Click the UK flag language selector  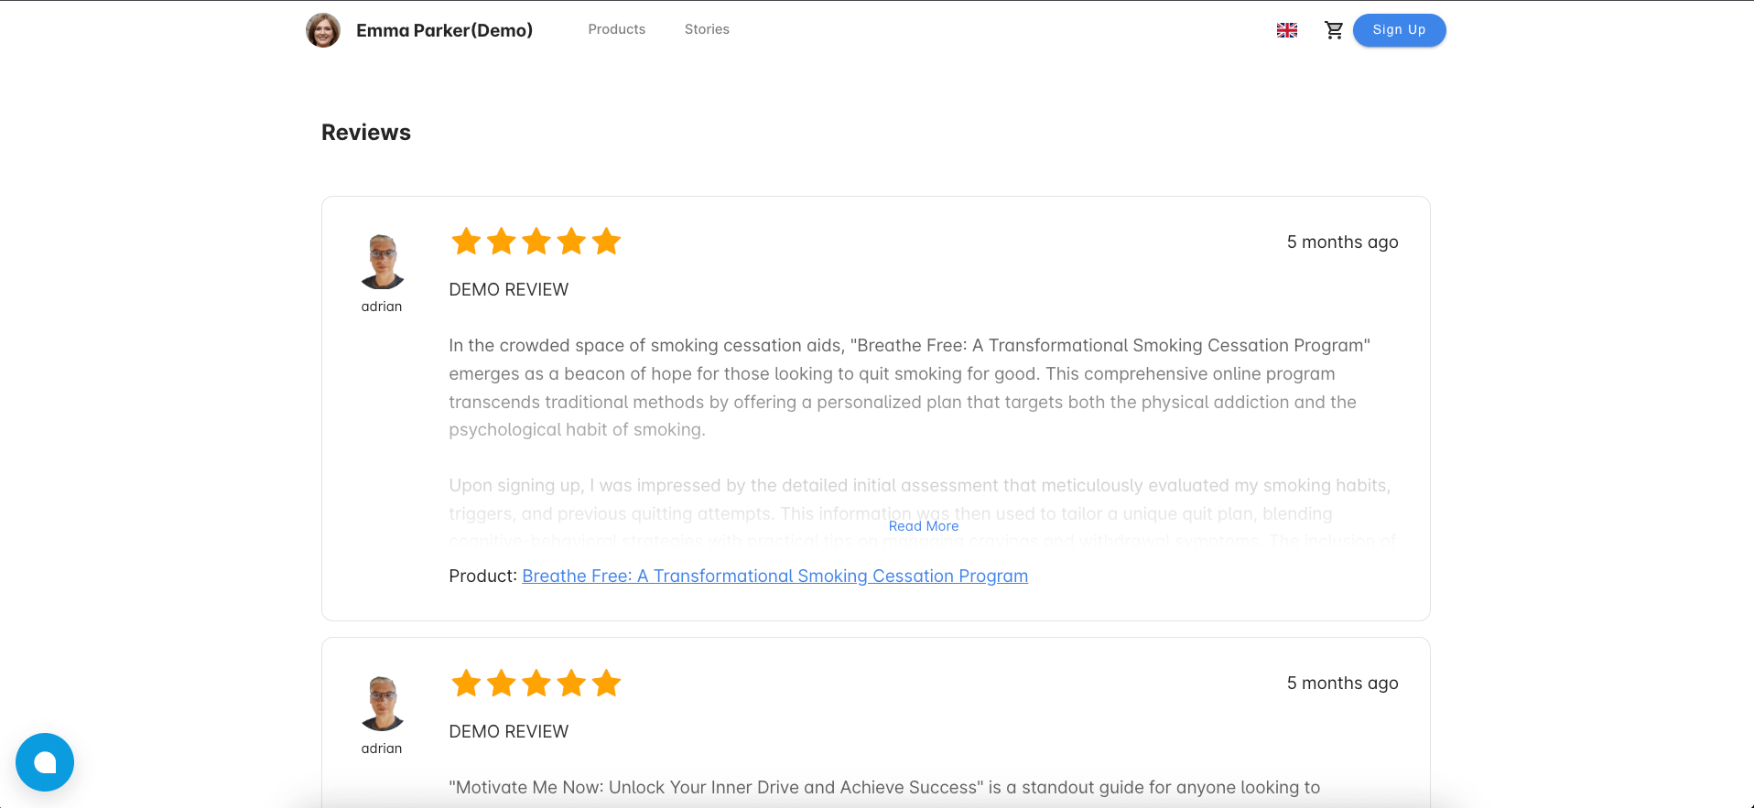coord(1287,30)
